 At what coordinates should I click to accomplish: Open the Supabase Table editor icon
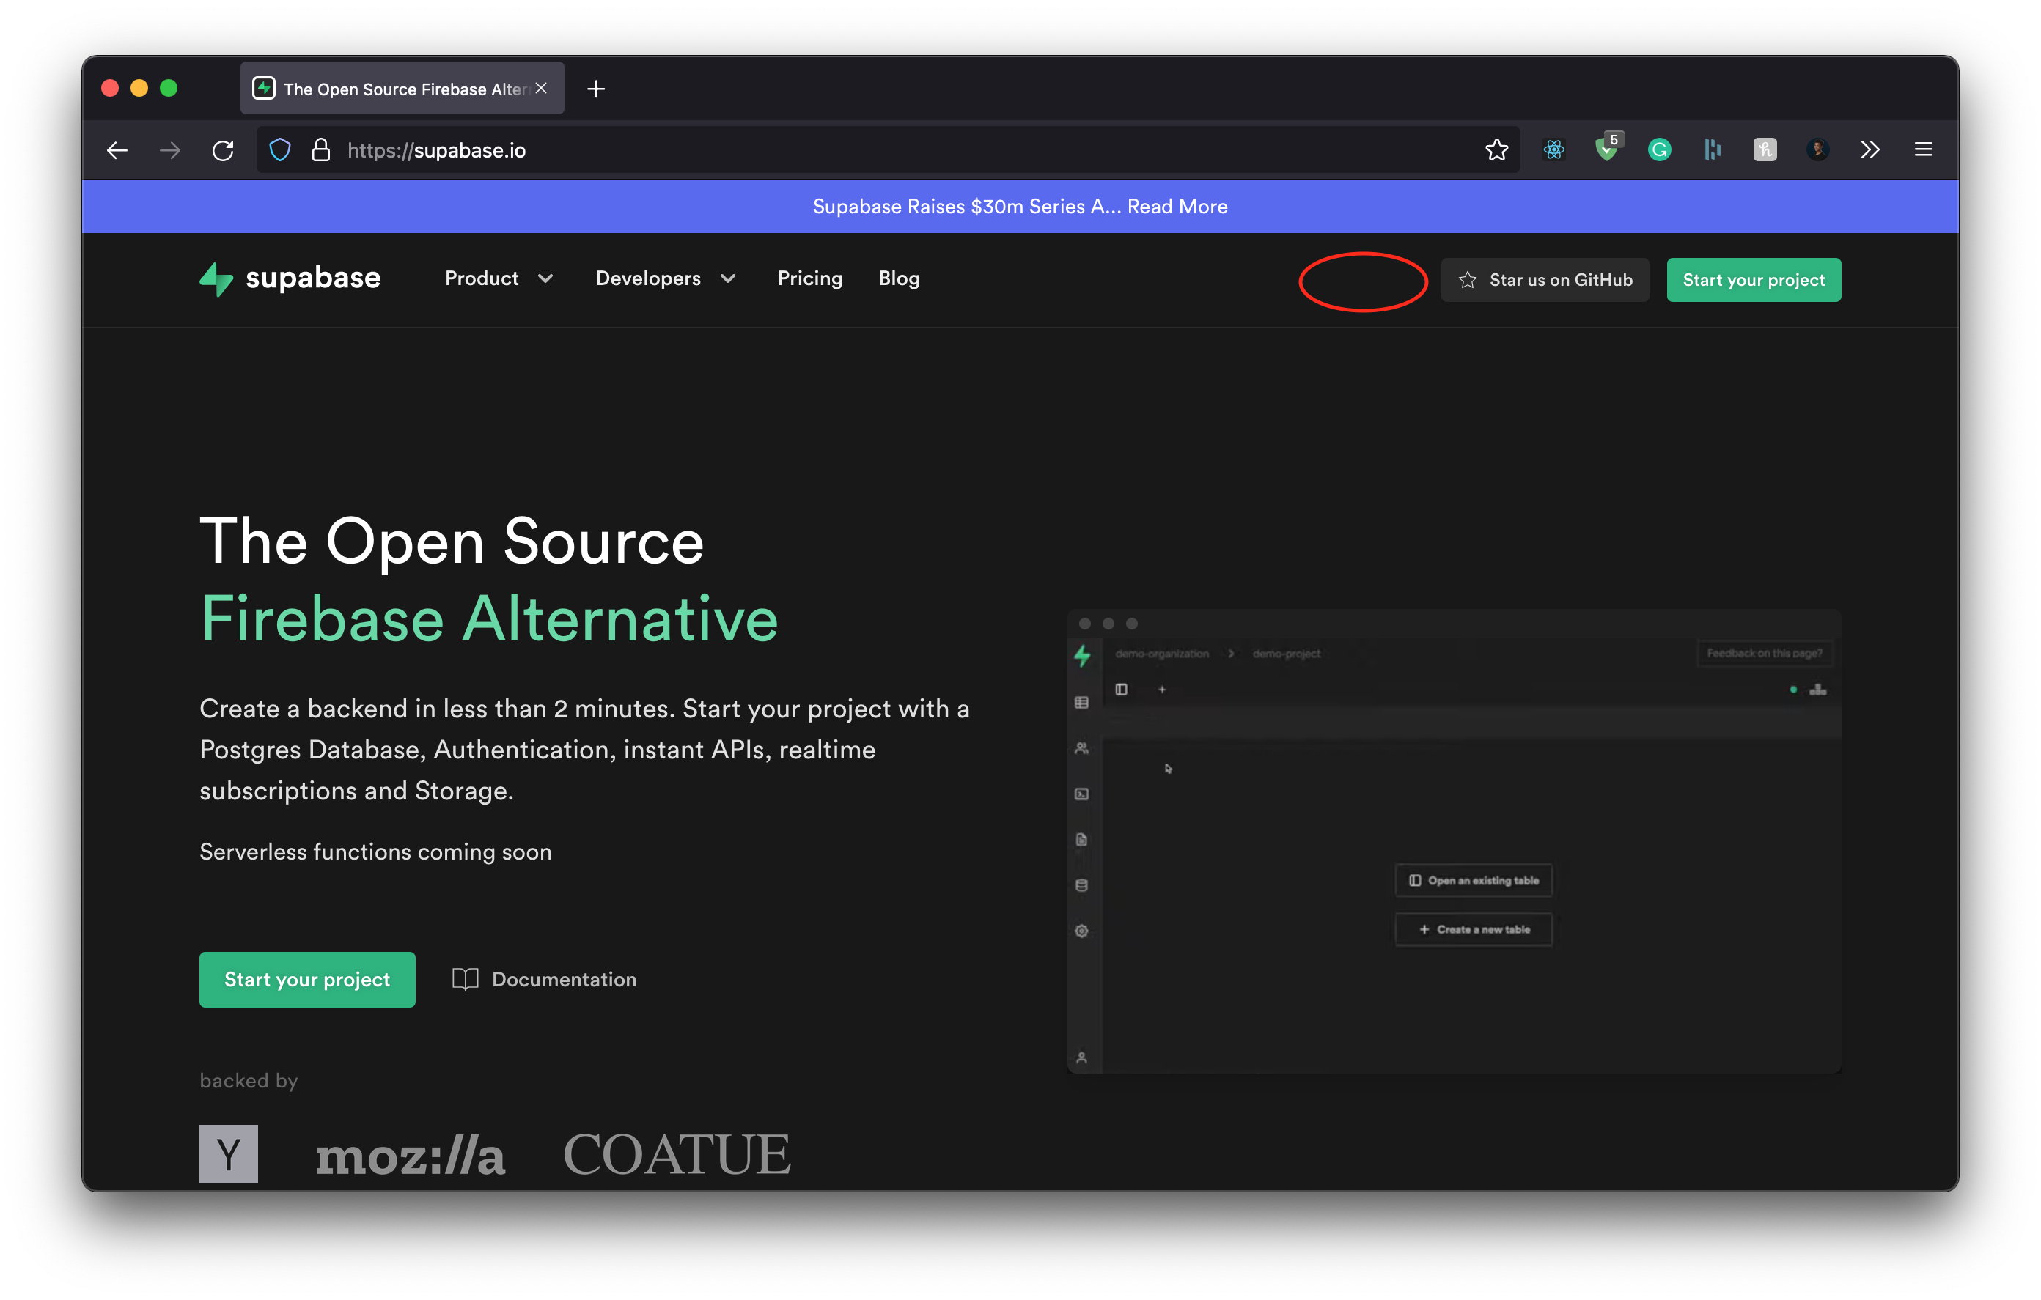pyautogui.click(x=1081, y=702)
